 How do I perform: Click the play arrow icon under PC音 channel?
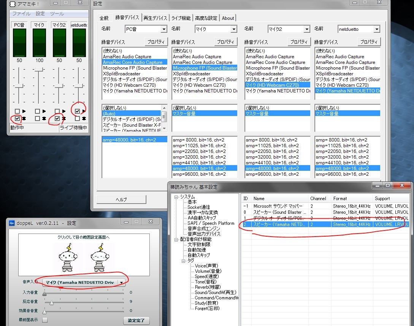tap(25, 111)
